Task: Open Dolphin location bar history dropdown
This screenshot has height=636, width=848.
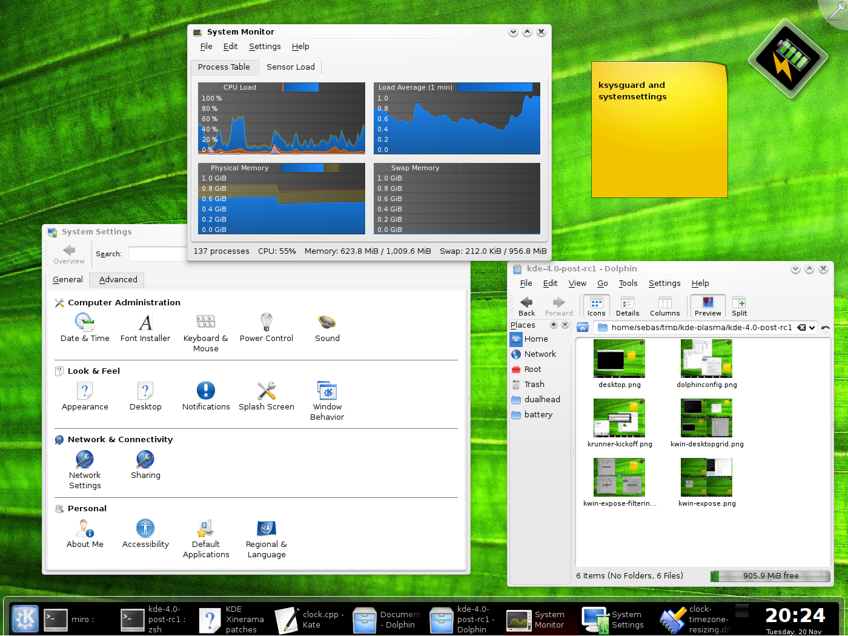Action: pyautogui.click(x=812, y=328)
